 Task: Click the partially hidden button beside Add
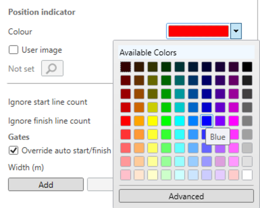click(100, 185)
